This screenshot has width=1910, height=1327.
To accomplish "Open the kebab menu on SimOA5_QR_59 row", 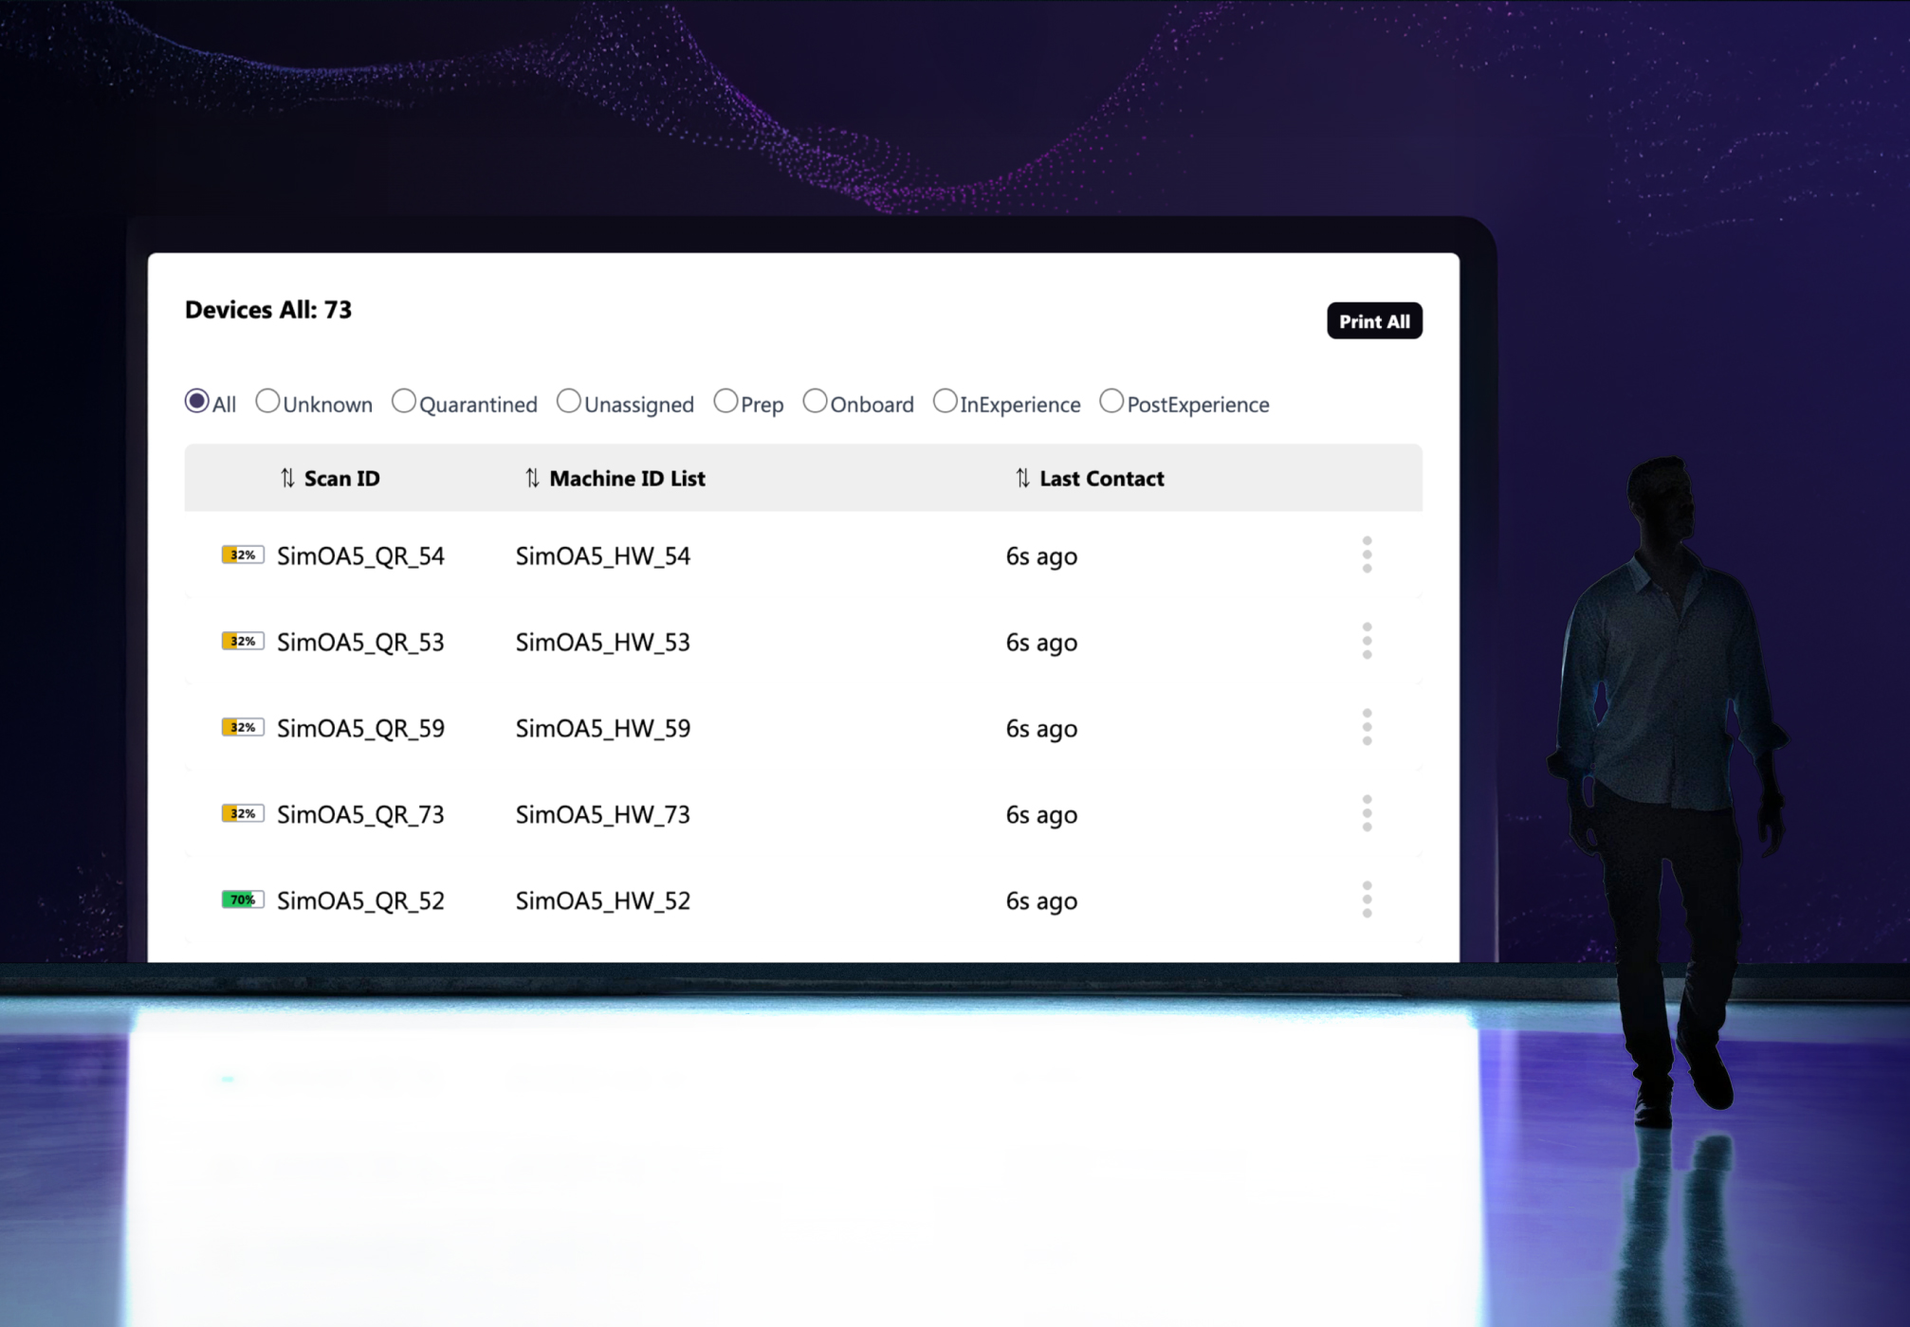I will tap(1367, 728).
